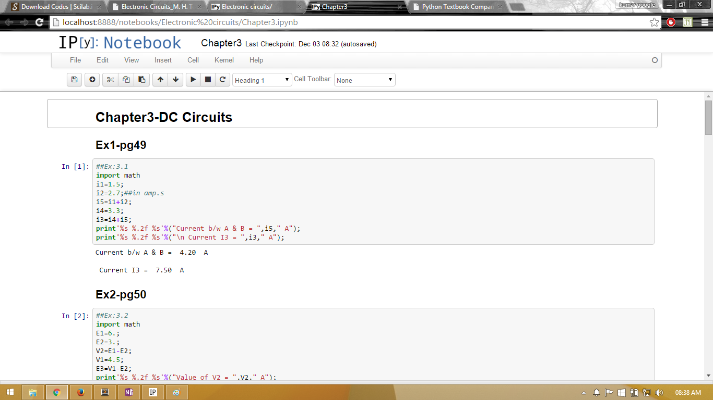Open the IPython Notebook logo link

coord(120,43)
